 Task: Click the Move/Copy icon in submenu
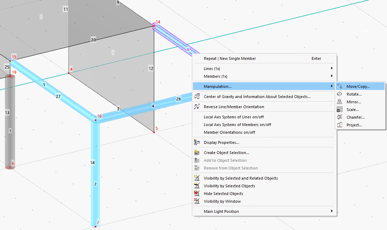[x=340, y=86]
